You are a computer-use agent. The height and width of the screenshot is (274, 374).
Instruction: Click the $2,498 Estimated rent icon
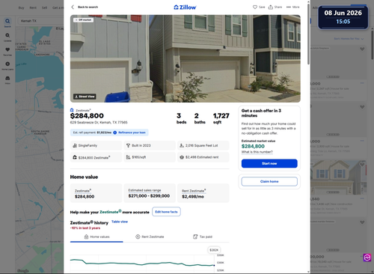[x=182, y=157]
